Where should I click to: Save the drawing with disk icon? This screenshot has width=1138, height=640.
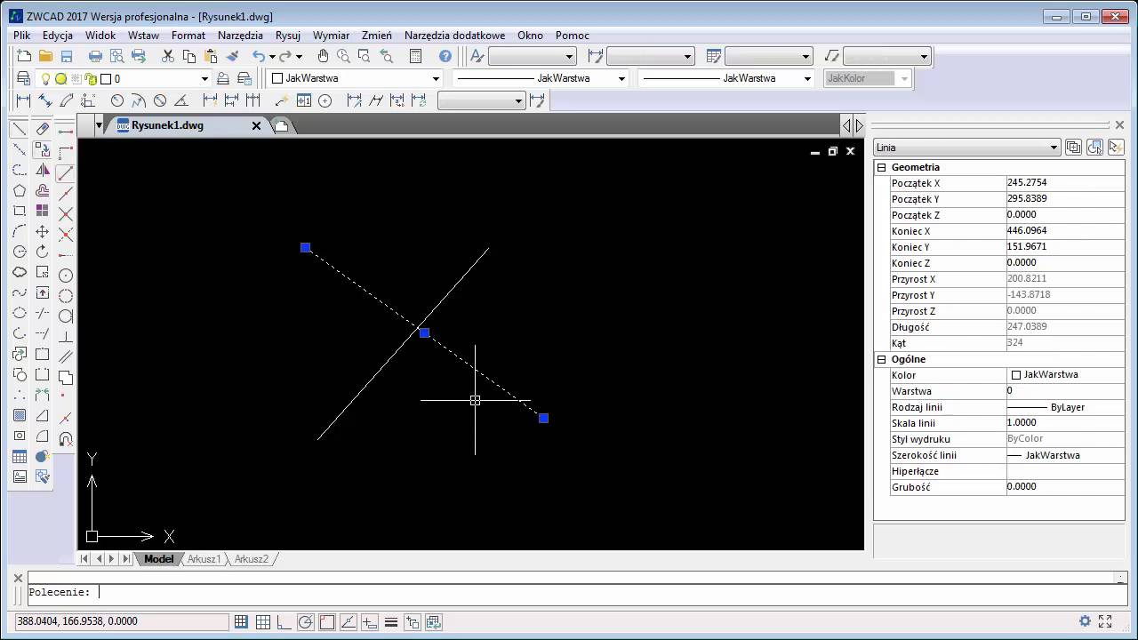click(x=67, y=56)
